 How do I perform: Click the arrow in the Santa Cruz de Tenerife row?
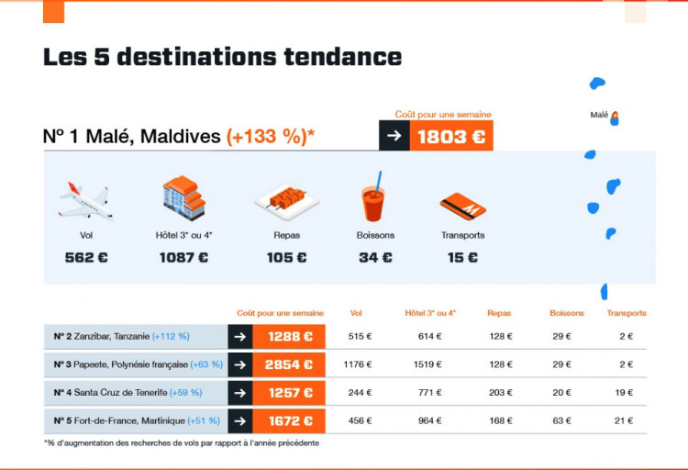pos(240,393)
